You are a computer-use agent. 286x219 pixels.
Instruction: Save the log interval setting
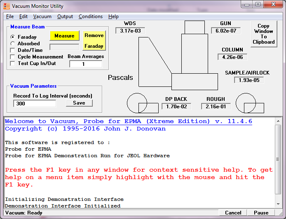79,103
